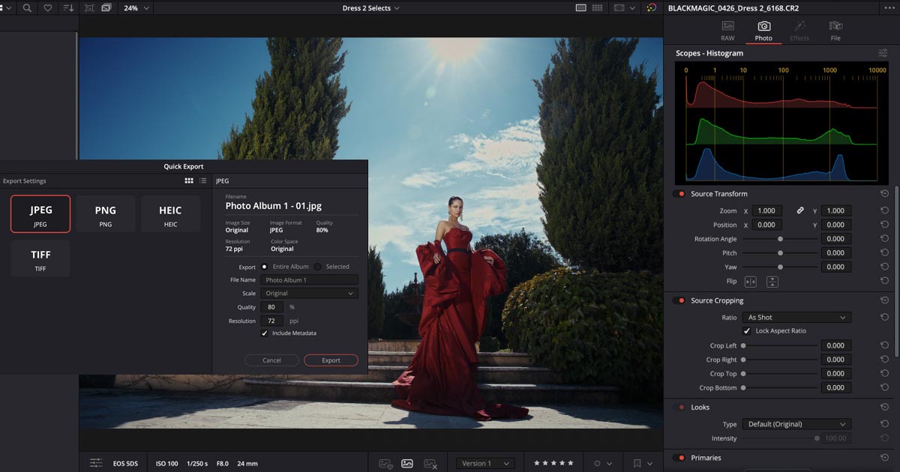This screenshot has width=900, height=472.
Task: Adjust the Rotation Angle slider
Action: coord(780,239)
